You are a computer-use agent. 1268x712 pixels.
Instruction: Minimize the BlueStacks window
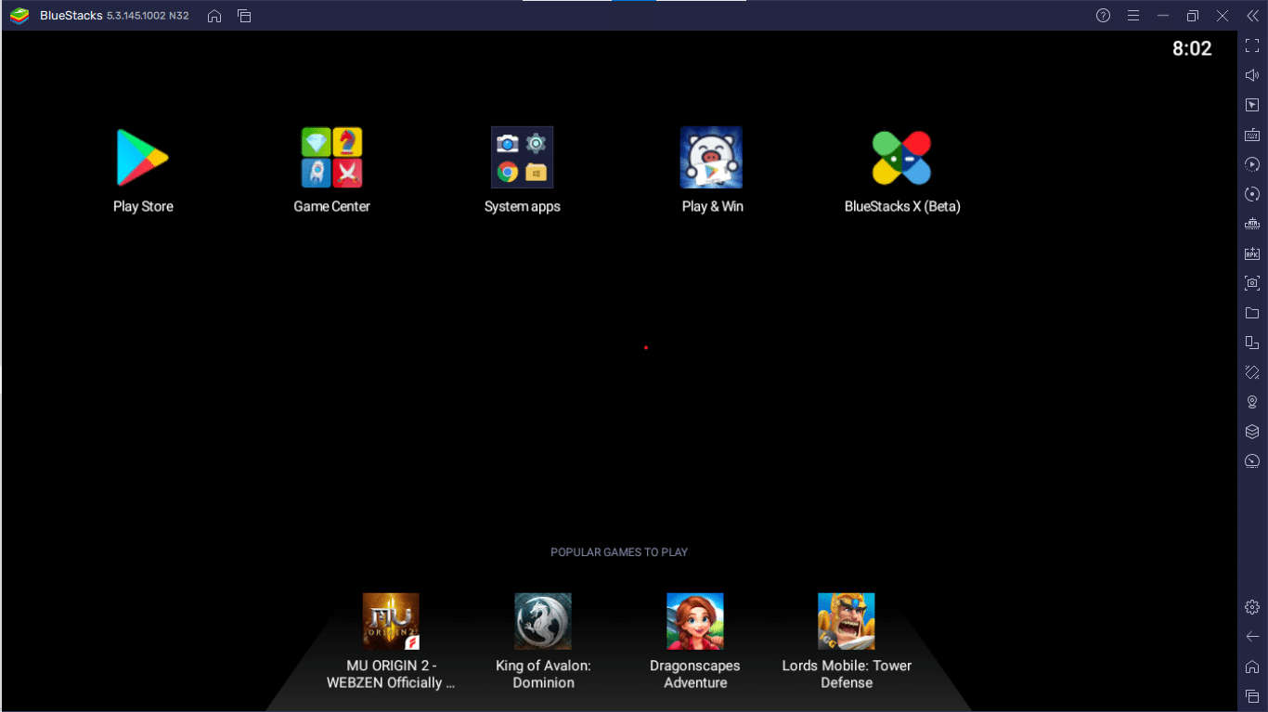click(1163, 16)
